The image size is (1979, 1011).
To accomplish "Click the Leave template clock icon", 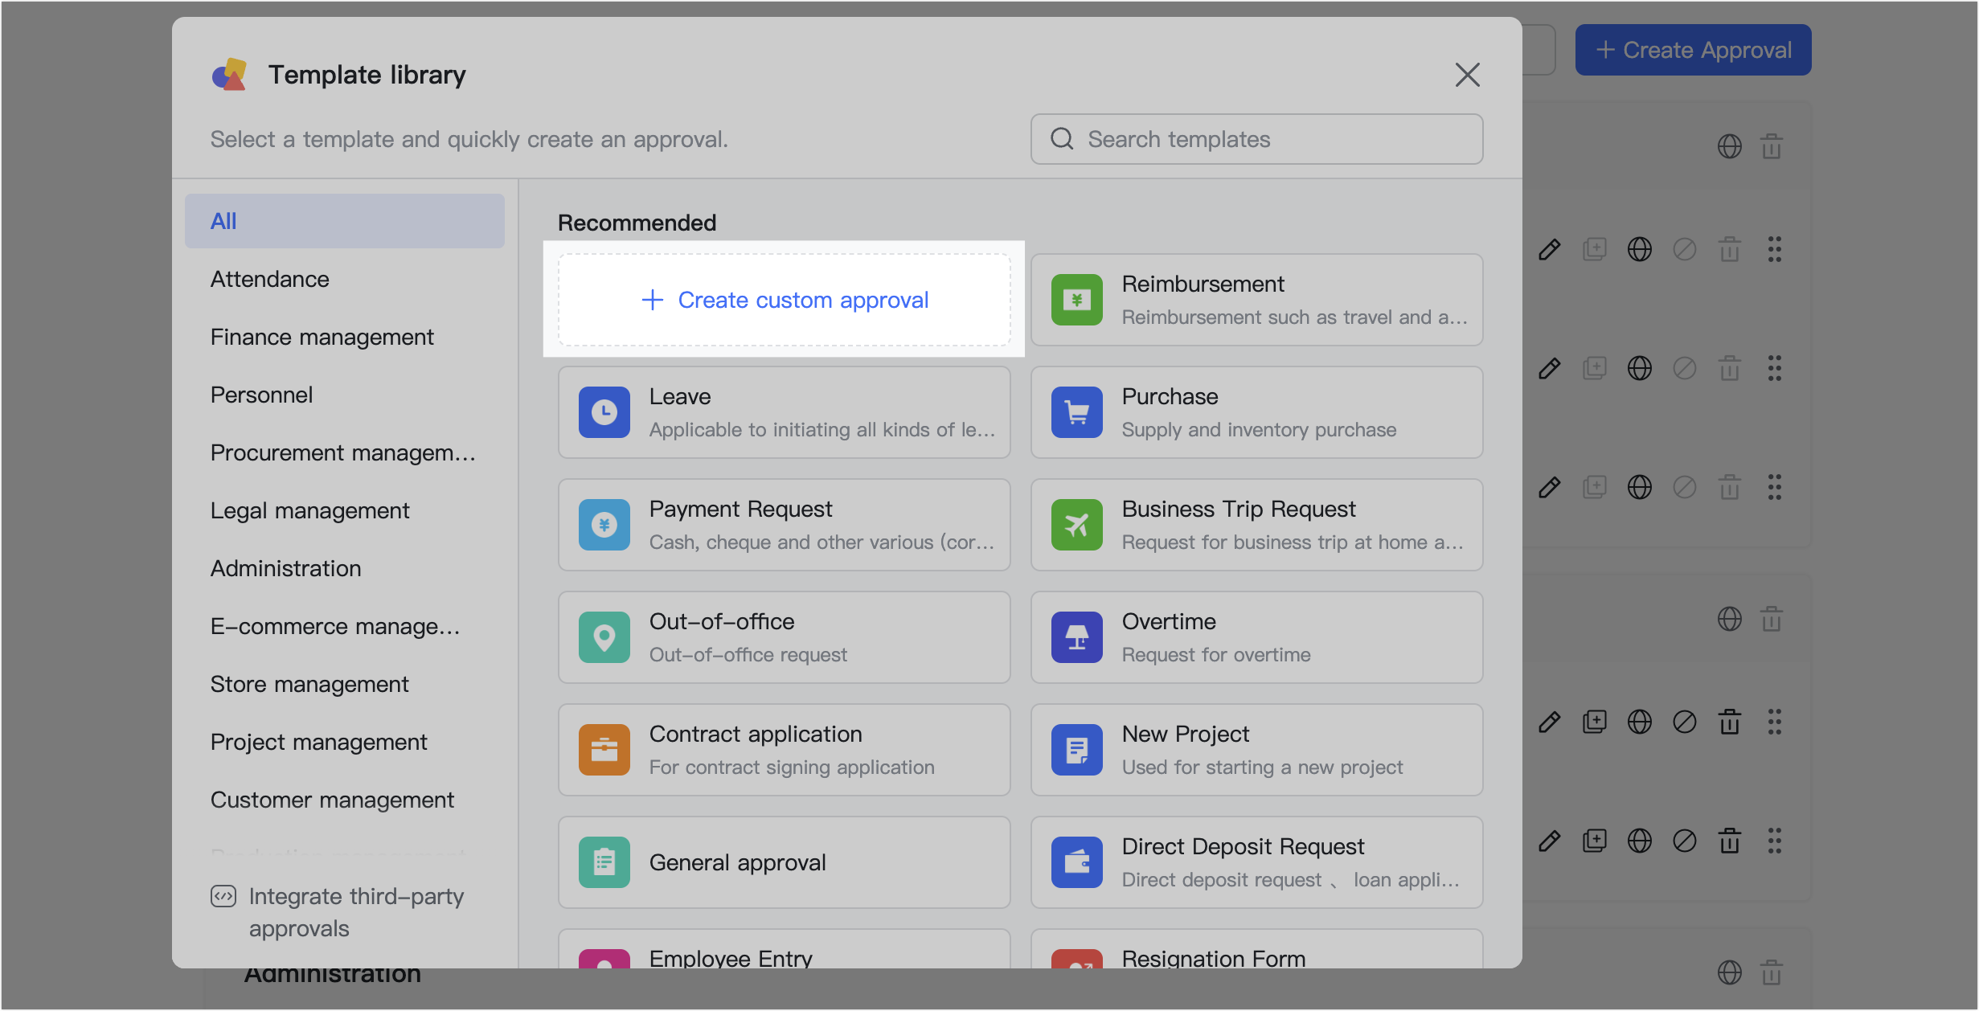I will pos(604,412).
